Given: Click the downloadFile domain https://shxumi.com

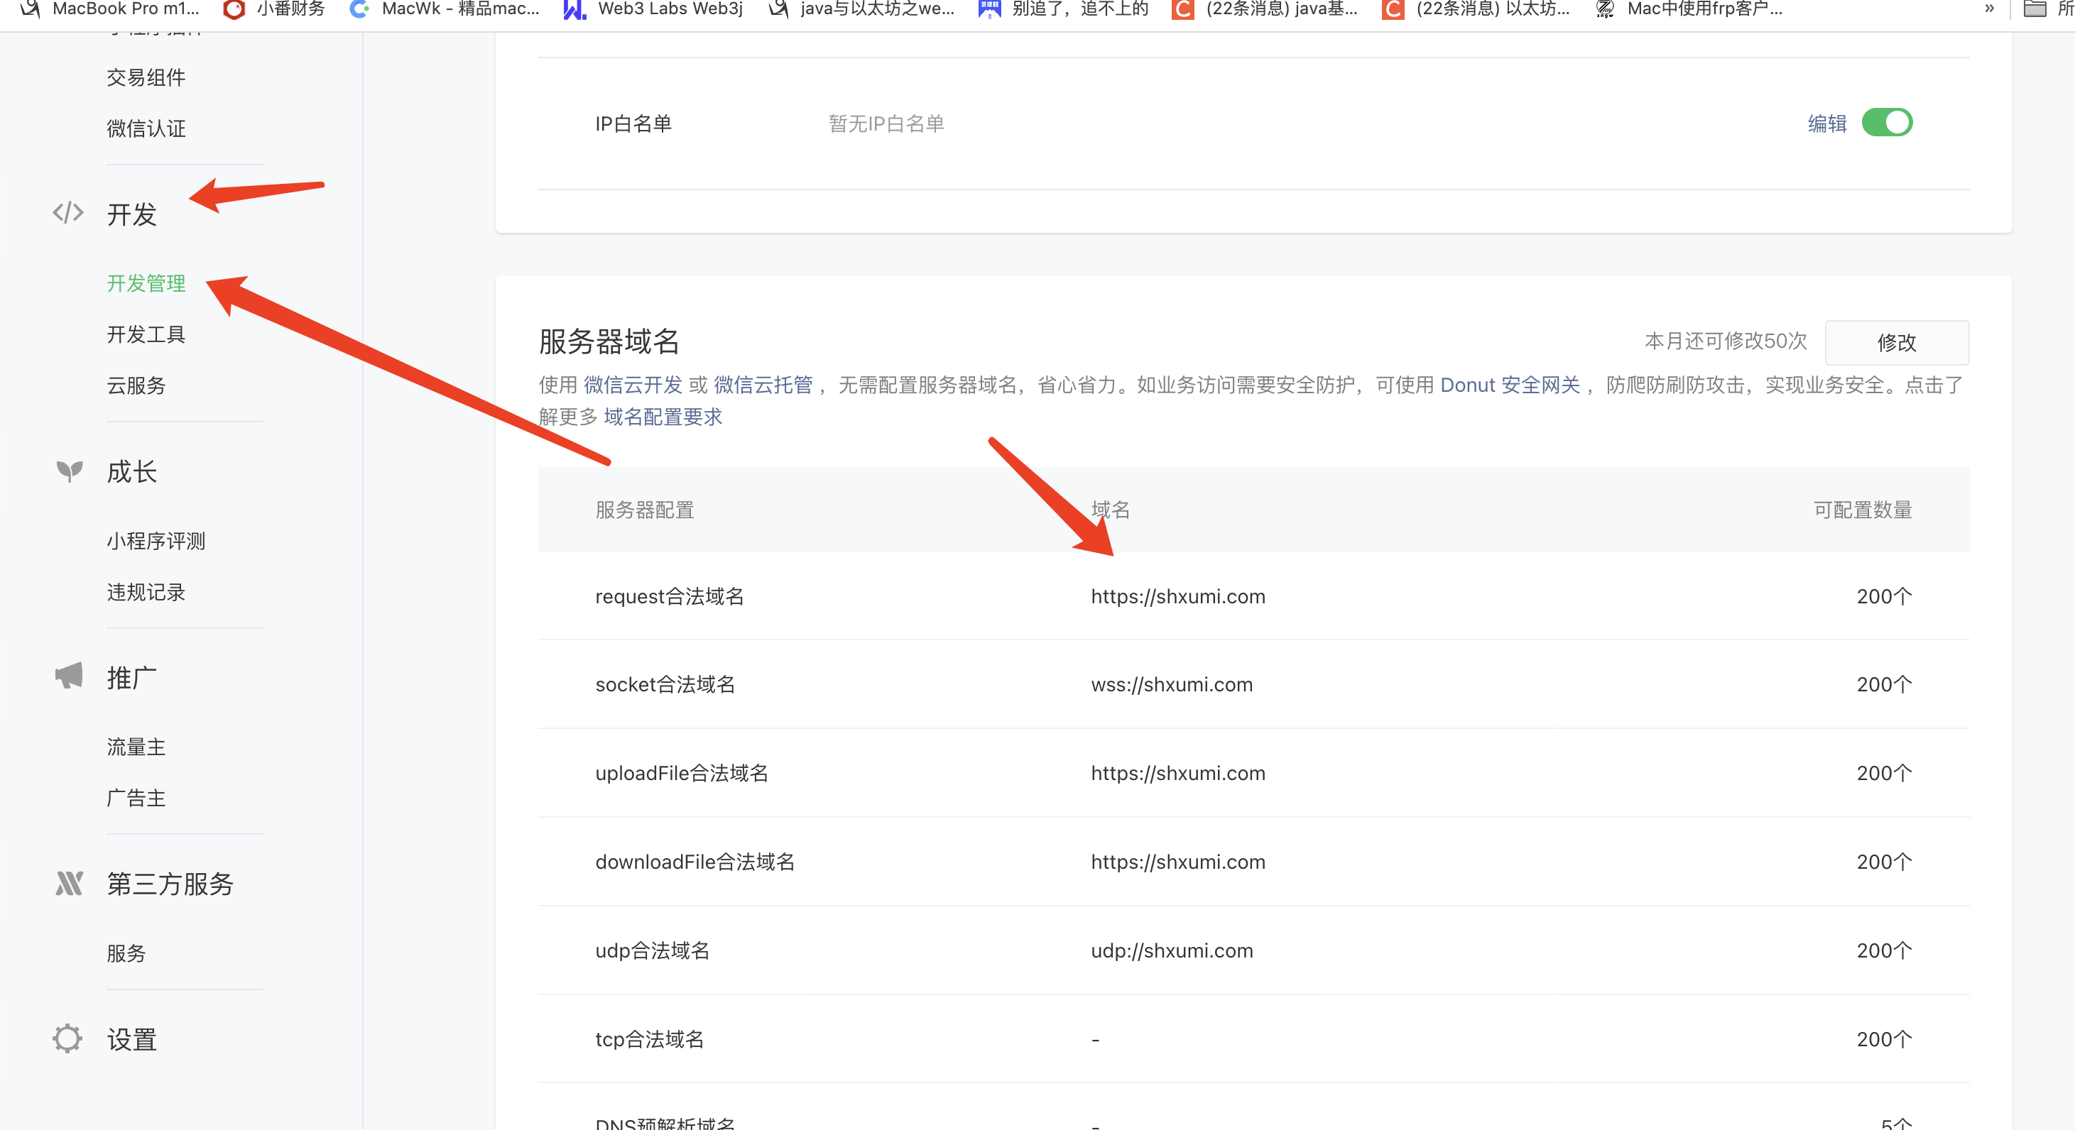Looking at the screenshot, I should pyautogui.click(x=1177, y=862).
